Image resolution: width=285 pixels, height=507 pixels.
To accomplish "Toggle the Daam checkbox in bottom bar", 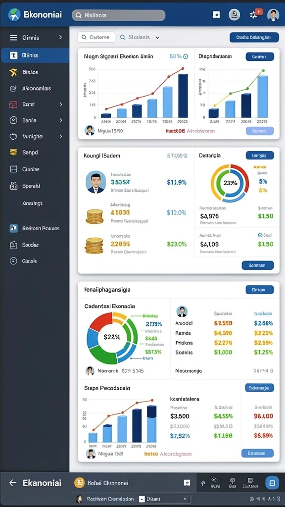I will pos(141,499).
